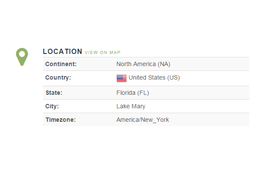
Task: Select the State label
Action: (x=54, y=93)
